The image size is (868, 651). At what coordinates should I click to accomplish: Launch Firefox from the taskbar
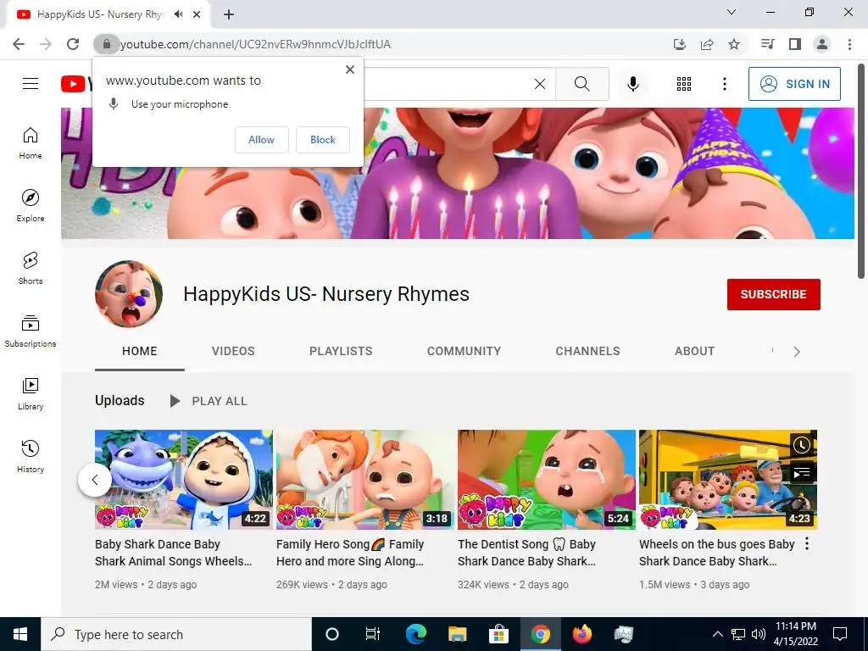point(581,634)
